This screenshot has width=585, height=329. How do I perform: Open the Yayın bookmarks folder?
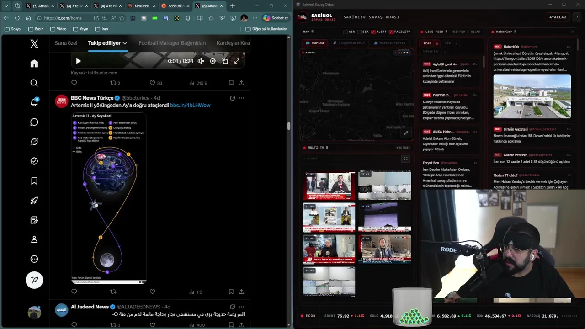tap(80, 29)
